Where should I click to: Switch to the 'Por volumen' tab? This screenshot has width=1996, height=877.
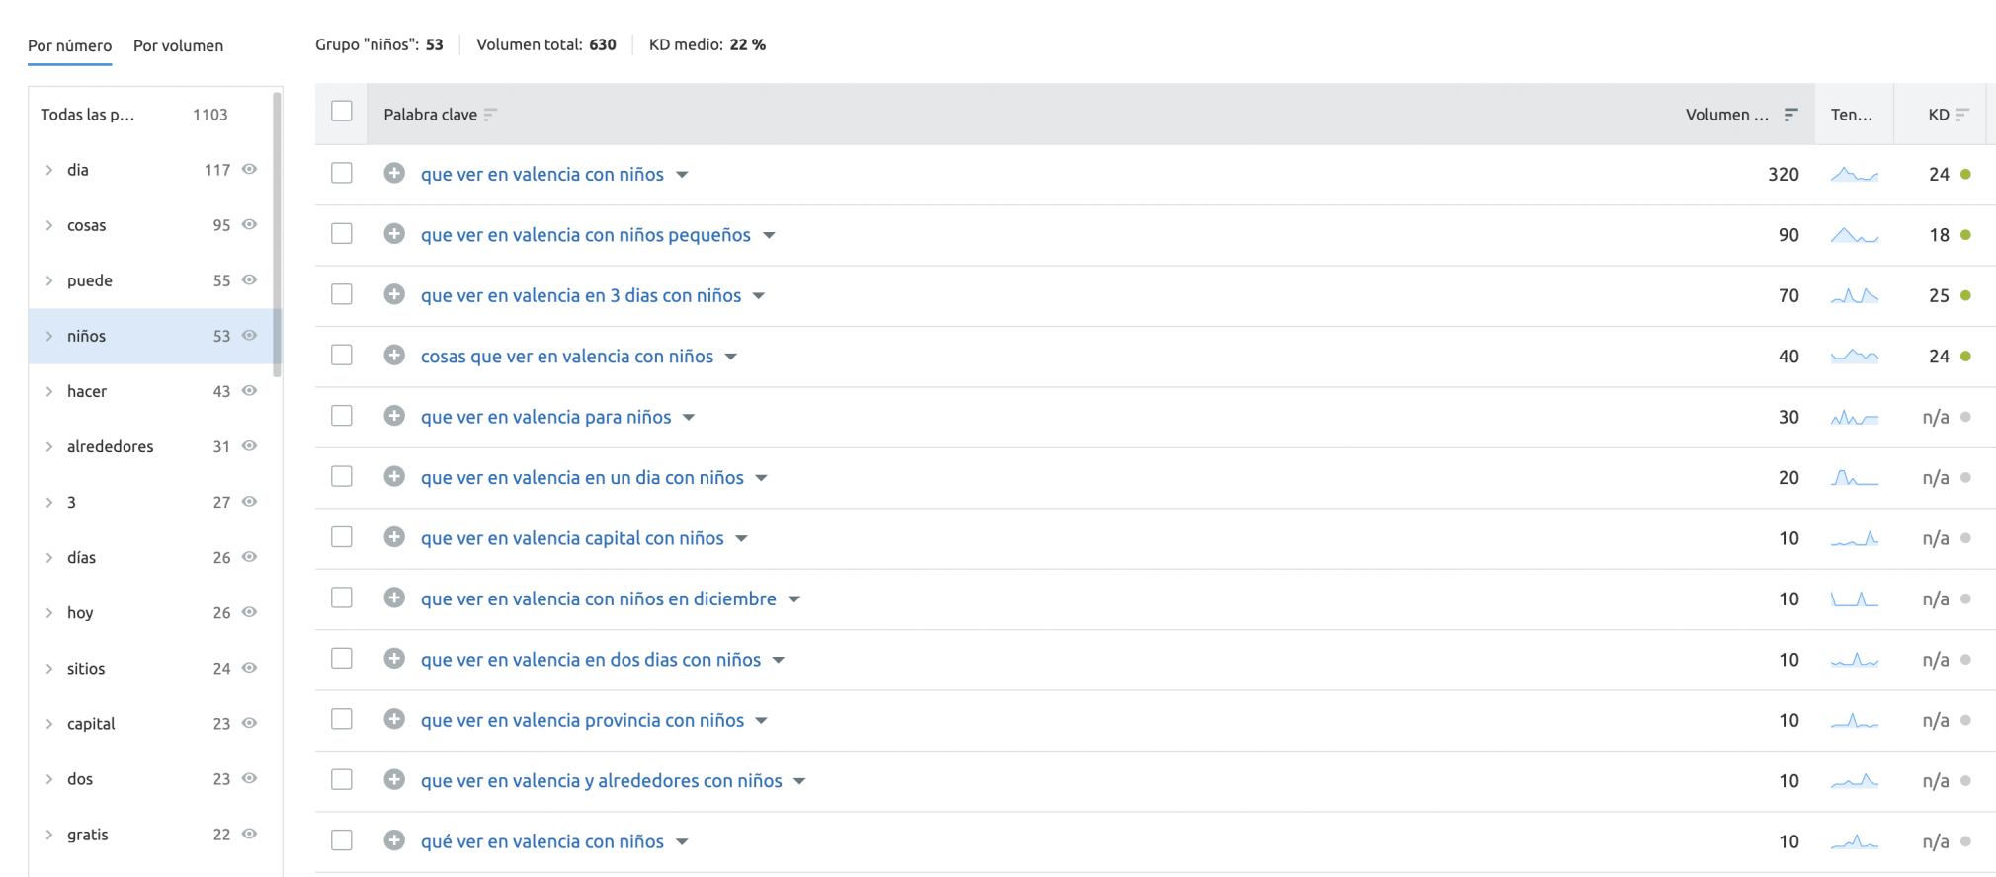[178, 45]
